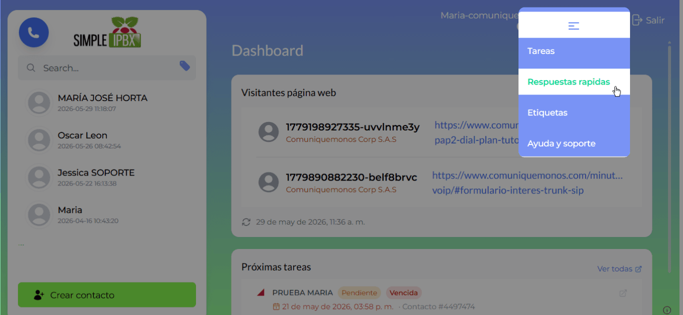Click the add-person icon in Crear contacto
The width and height of the screenshot is (683, 315).
[39, 295]
